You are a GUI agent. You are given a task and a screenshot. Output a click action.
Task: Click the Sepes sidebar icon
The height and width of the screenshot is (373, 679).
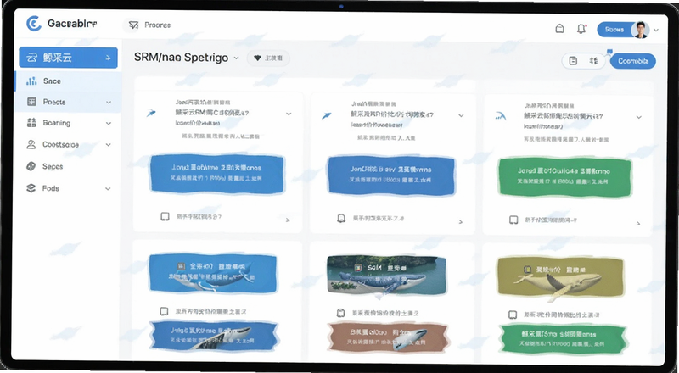coord(31,166)
